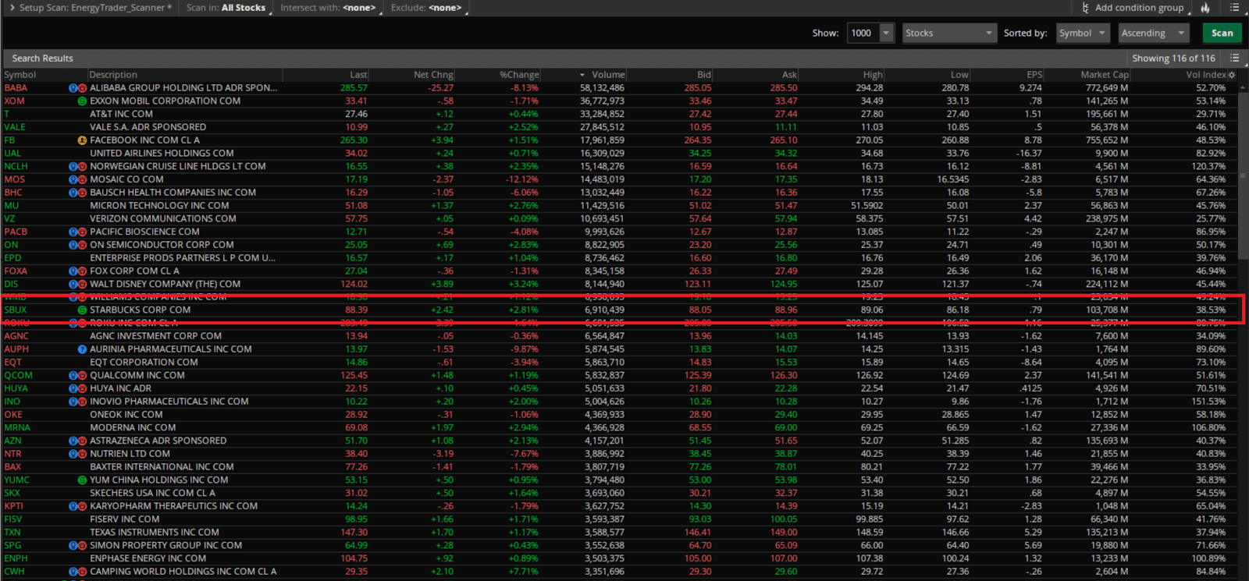This screenshot has width=1249, height=581.
Task: Click Volume value 58,132,486 for BABA
Action: click(x=602, y=88)
